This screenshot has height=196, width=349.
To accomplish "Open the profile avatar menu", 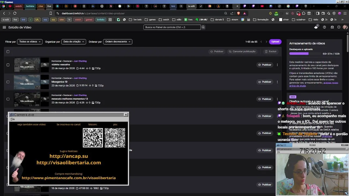I will [x=345, y=27].
